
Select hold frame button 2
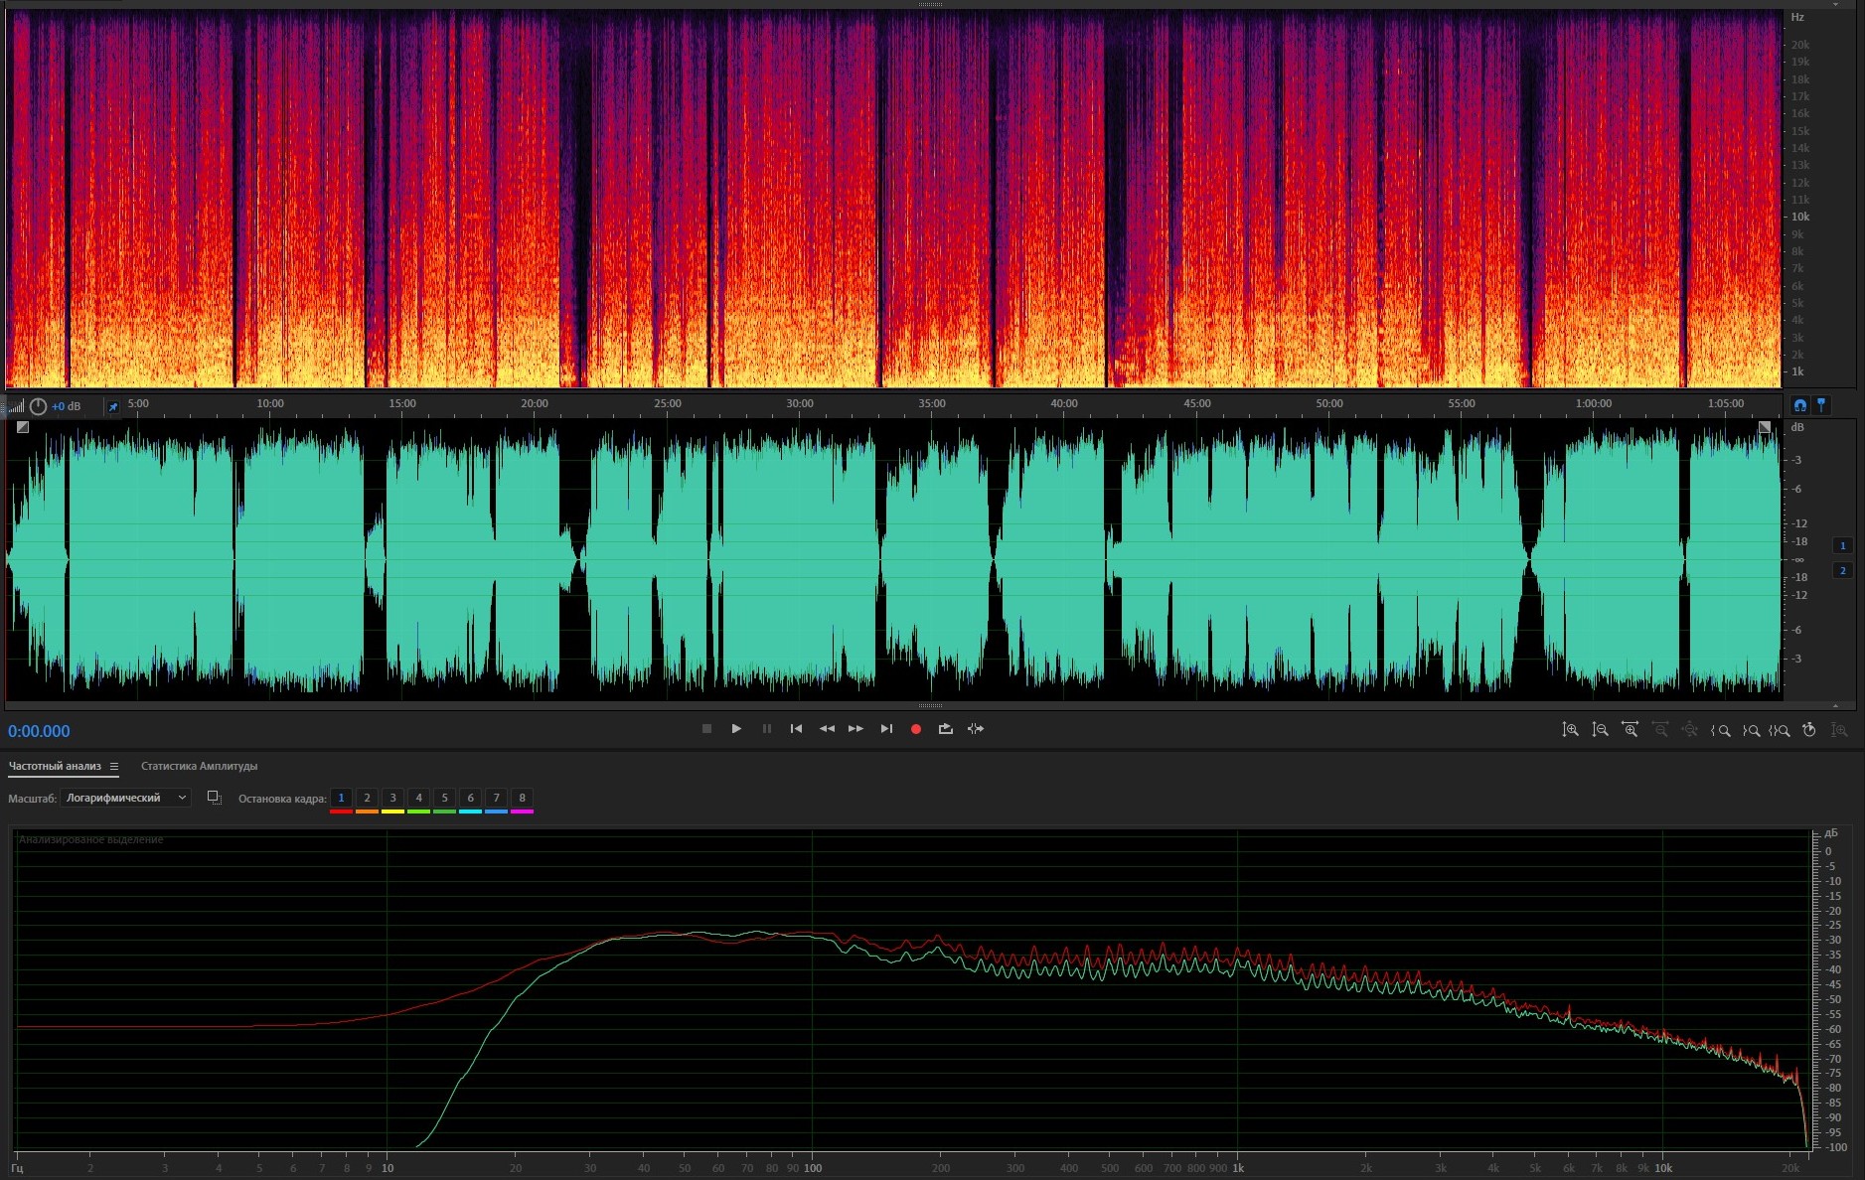point(367,798)
